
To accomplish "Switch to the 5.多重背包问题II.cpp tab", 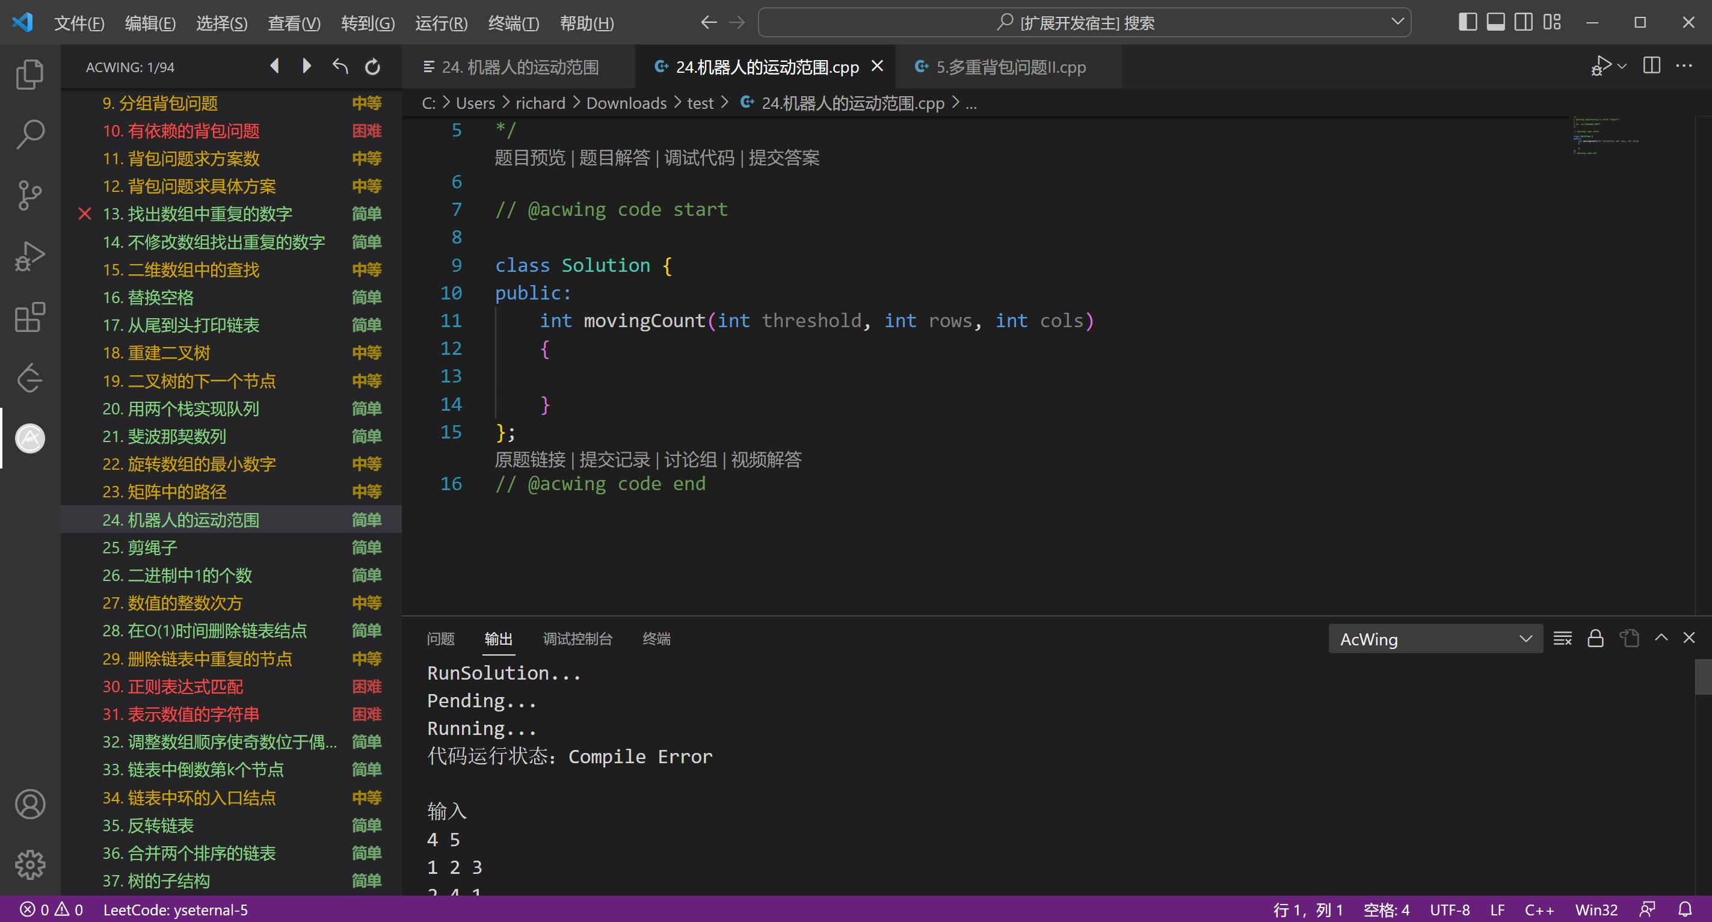I will coord(1009,67).
